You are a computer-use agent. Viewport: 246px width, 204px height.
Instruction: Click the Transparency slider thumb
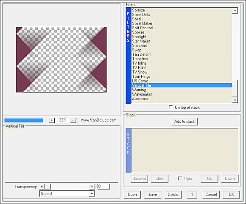click(x=48, y=187)
